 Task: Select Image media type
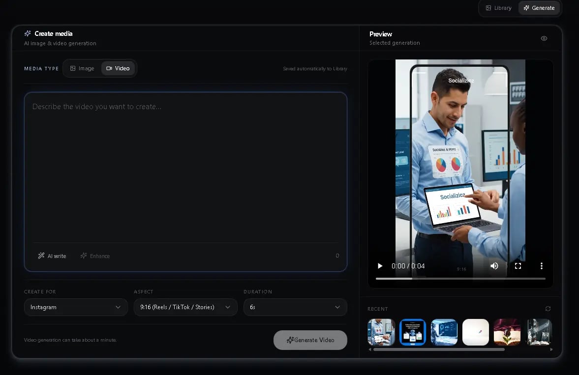pyautogui.click(x=82, y=68)
